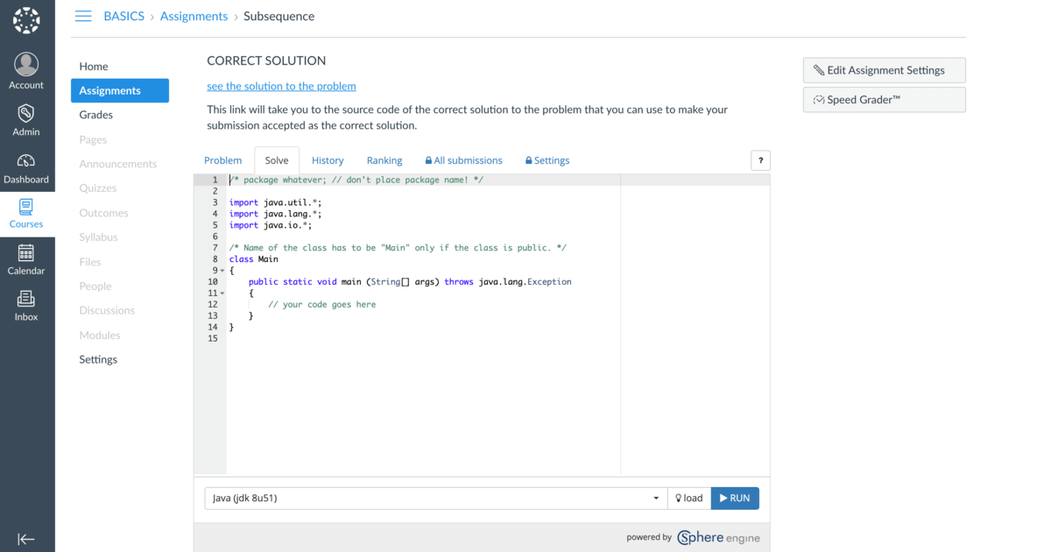Open Edit Assignment Settings
The image size is (1051, 552).
(884, 70)
